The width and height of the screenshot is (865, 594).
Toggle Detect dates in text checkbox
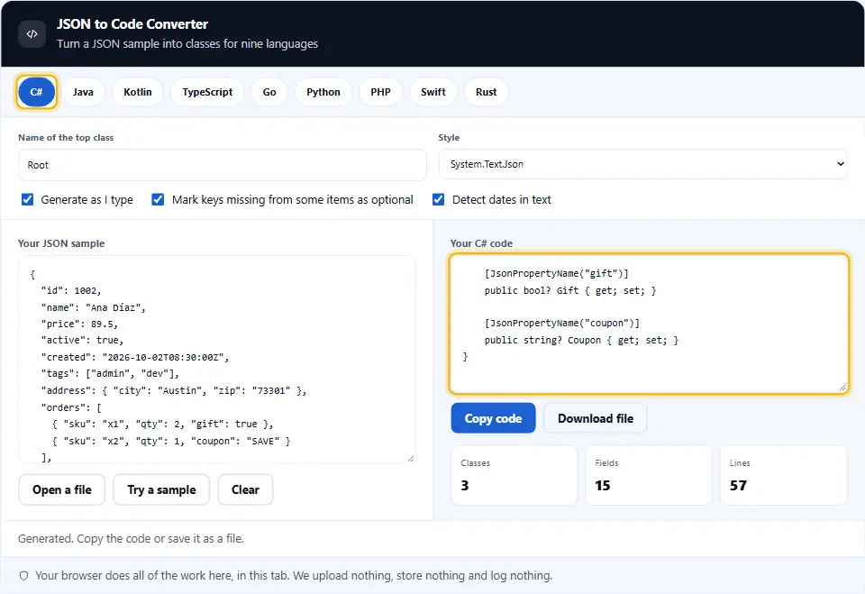pyautogui.click(x=438, y=199)
